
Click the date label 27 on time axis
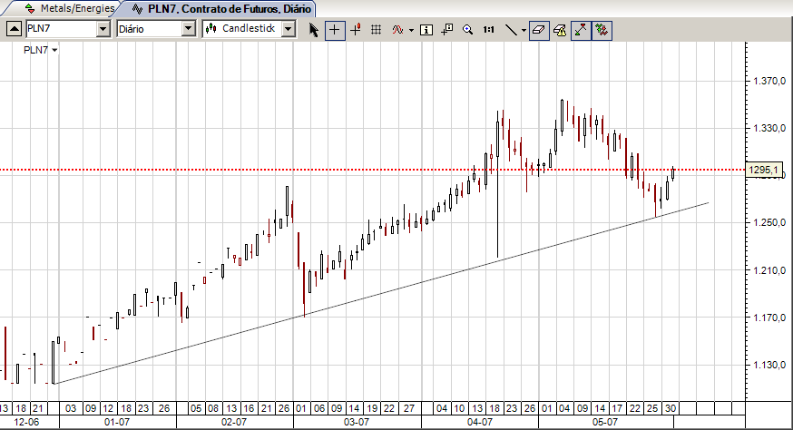pos(408,408)
